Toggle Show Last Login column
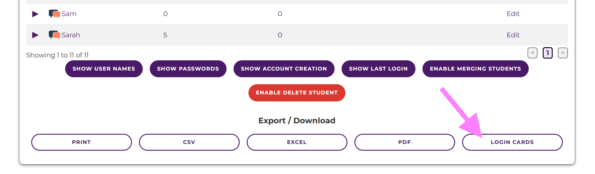 [378, 69]
